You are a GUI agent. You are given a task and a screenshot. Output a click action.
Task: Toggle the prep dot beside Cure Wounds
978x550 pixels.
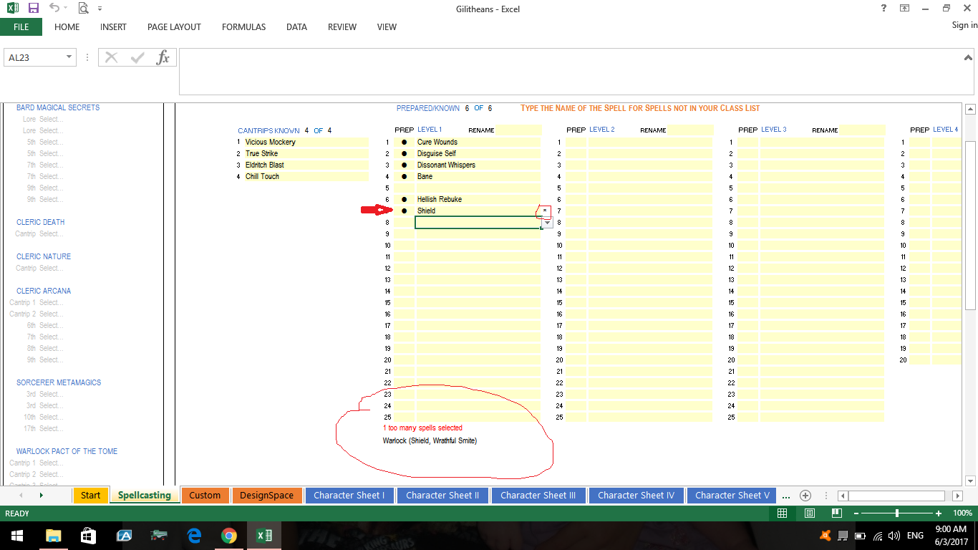click(404, 142)
